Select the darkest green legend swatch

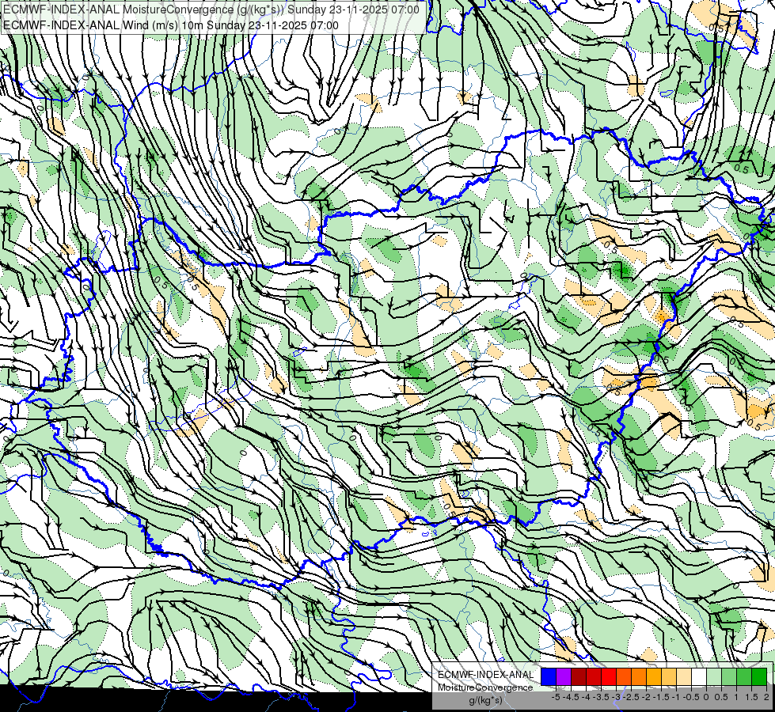point(759,677)
